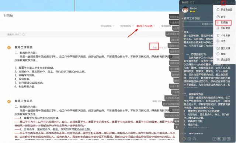Click the 撤回 link on first timeline entry

[155, 47]
